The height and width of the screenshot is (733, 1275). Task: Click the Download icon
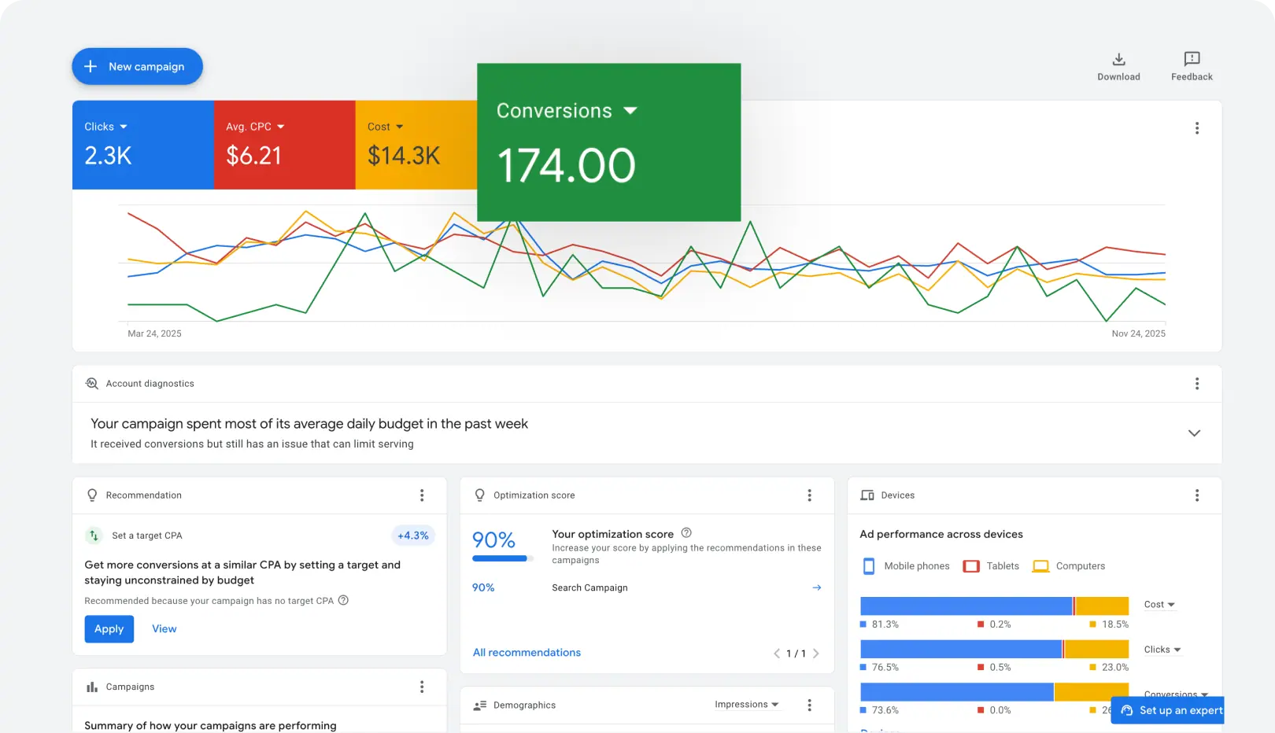point(1118,60)
